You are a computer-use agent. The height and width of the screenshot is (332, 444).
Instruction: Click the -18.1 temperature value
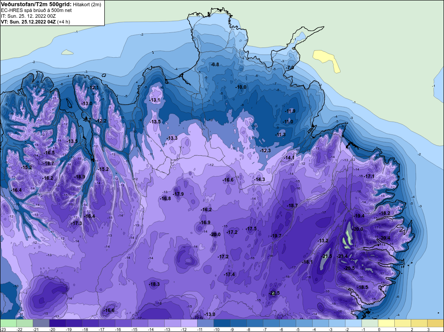308,262
